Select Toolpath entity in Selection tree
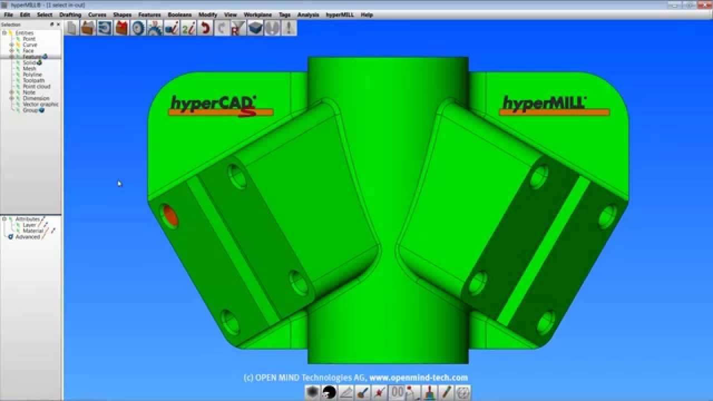Screen dimensions: 713x401 pos(33,81)
